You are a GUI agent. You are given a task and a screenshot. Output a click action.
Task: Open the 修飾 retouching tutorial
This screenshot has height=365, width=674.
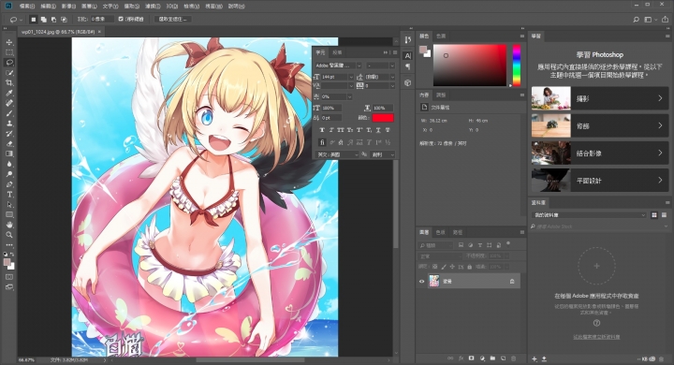click(x=600, y=126)
